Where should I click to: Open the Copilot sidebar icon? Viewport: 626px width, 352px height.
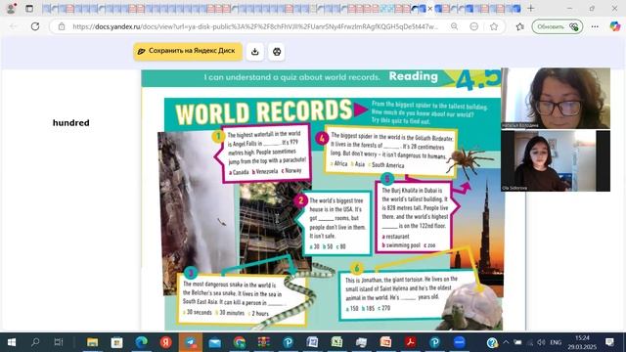[615, 26]
